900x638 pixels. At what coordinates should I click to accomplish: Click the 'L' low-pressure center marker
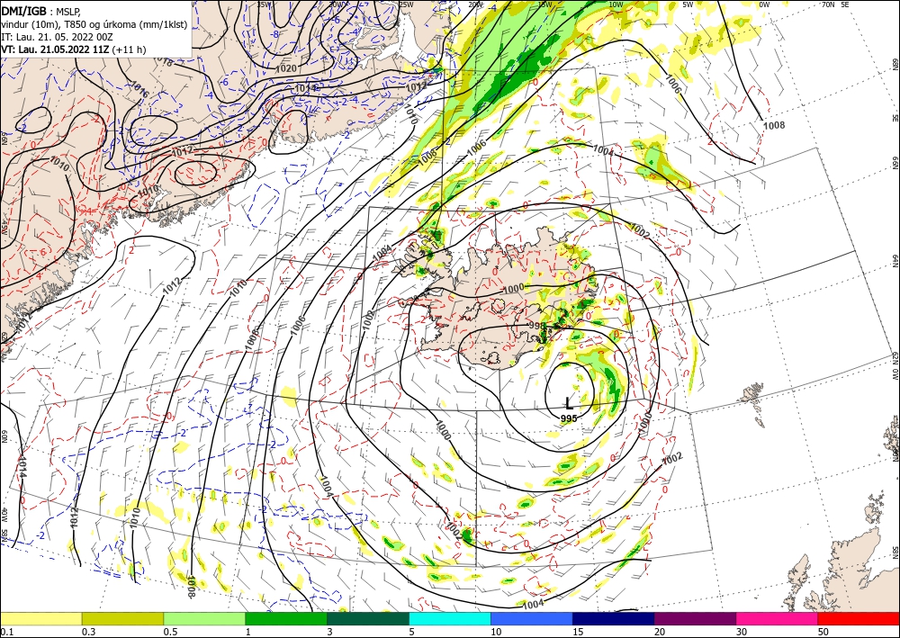(x=569, y=403)
